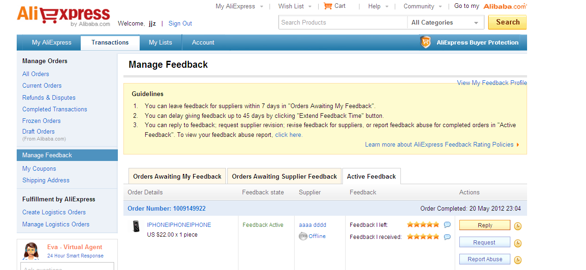Viewport: 586px width, 270px height.
Task: View comment bubble for feedback I received
Action: [447, 237]
